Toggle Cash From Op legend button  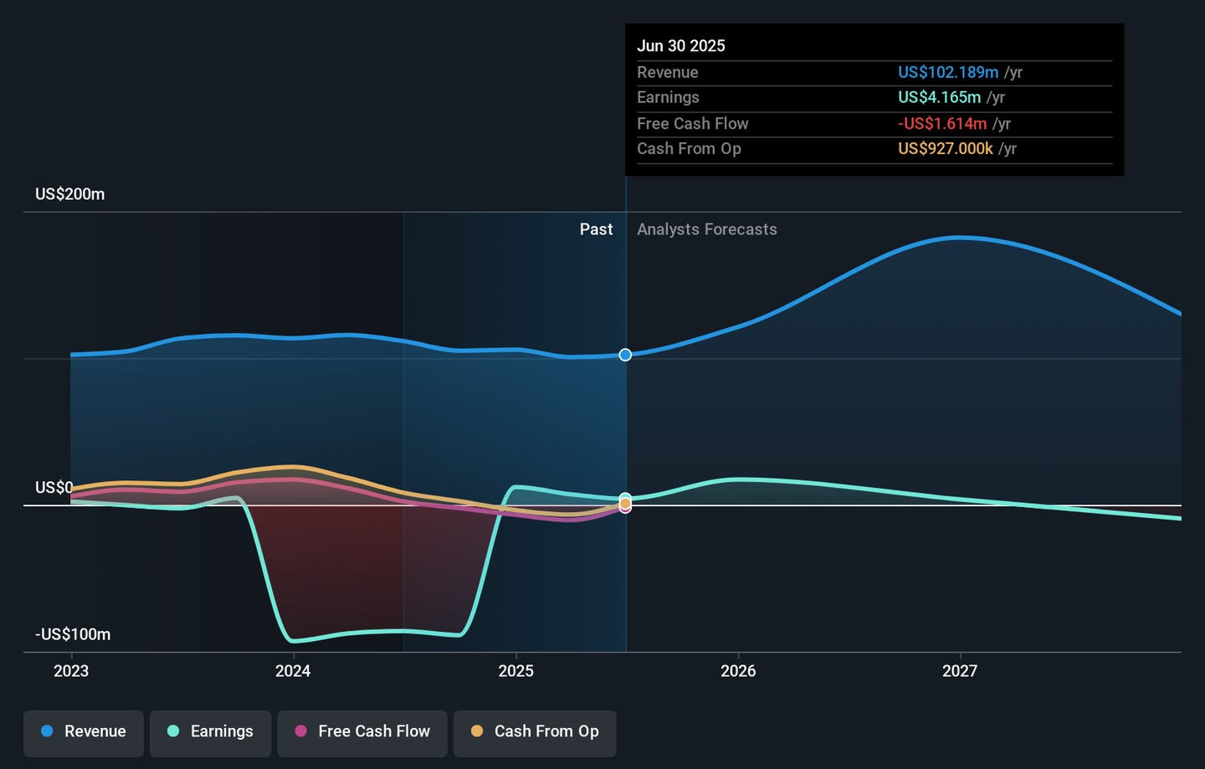coord(535,732)
